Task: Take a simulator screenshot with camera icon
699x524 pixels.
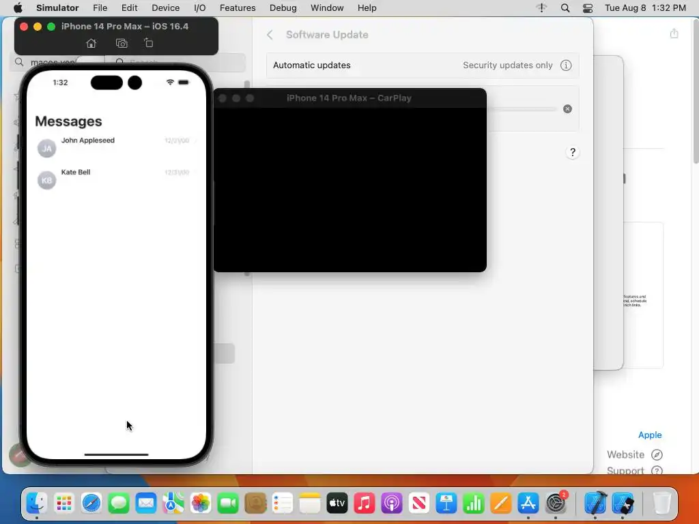Action: click(x=122, y=43)
